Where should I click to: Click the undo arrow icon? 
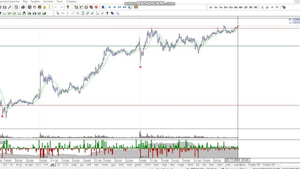coord(56,8)
